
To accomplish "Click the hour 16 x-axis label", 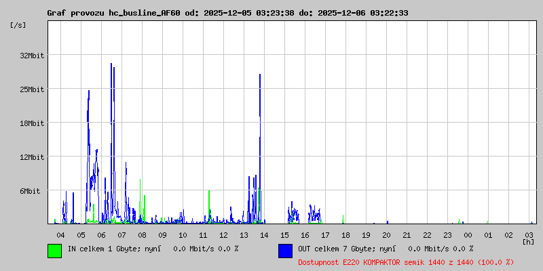I will 305,235.
